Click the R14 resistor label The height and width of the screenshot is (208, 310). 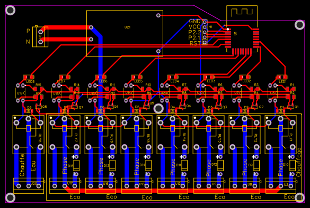(x=77, y=84)
